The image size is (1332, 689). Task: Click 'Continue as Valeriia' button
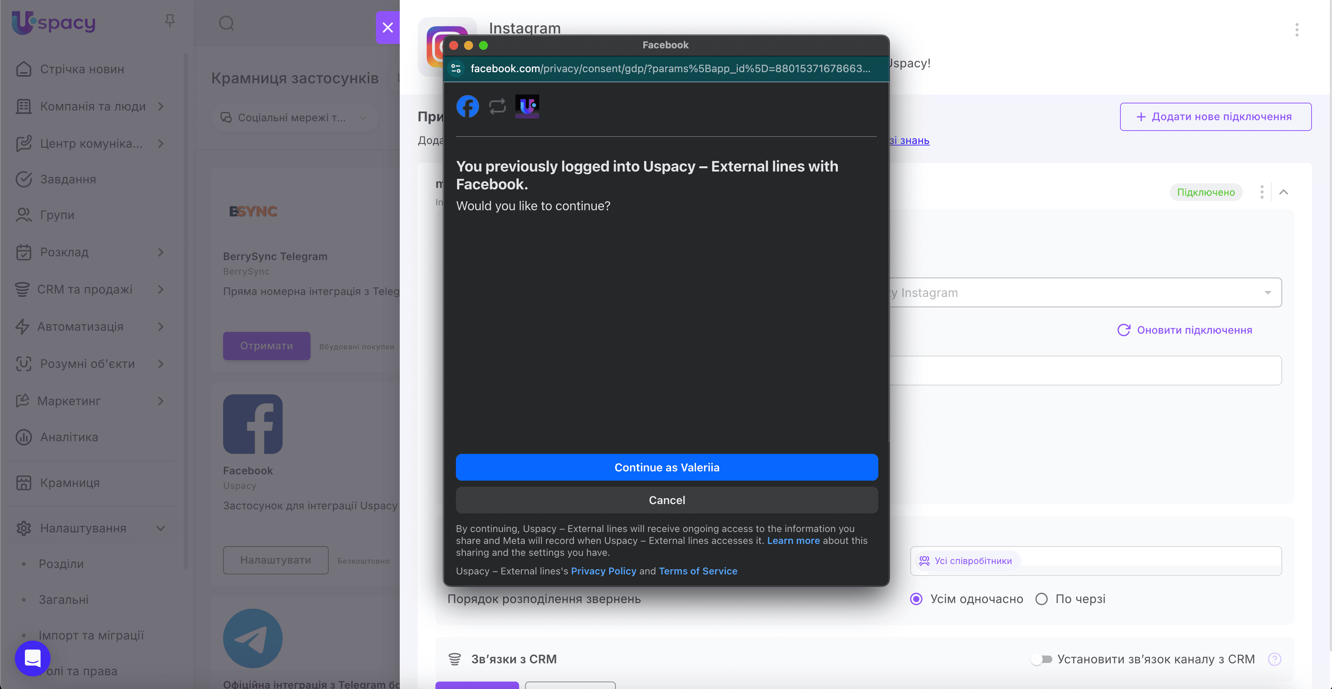click(x=666, y=467)
